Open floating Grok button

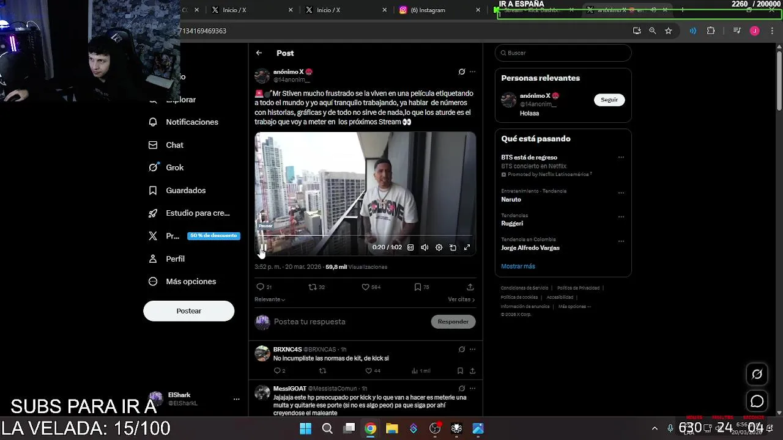(757, 374)
